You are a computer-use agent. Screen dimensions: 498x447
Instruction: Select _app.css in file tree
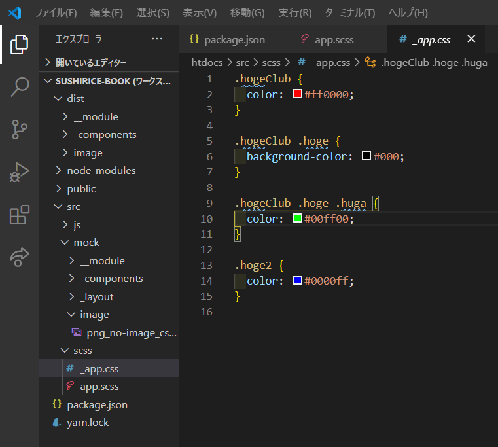click(x=109, y=368)
